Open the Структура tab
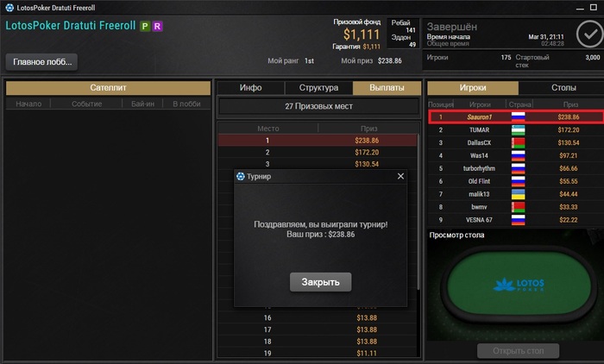 (318, 88)
